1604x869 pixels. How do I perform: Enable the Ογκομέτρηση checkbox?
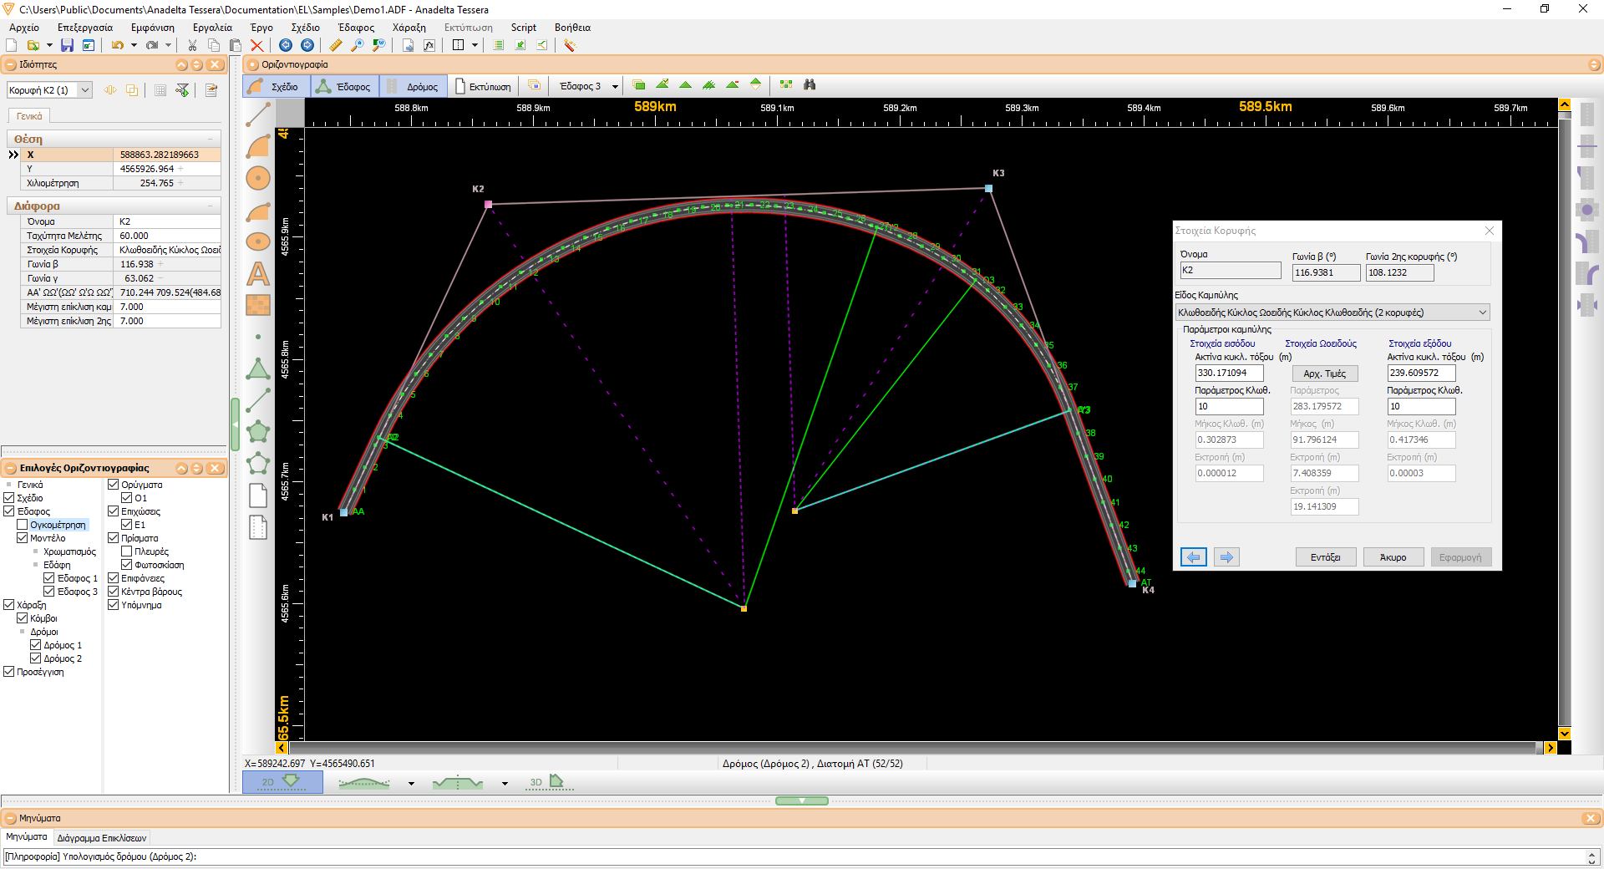click(x=23, y=525)
